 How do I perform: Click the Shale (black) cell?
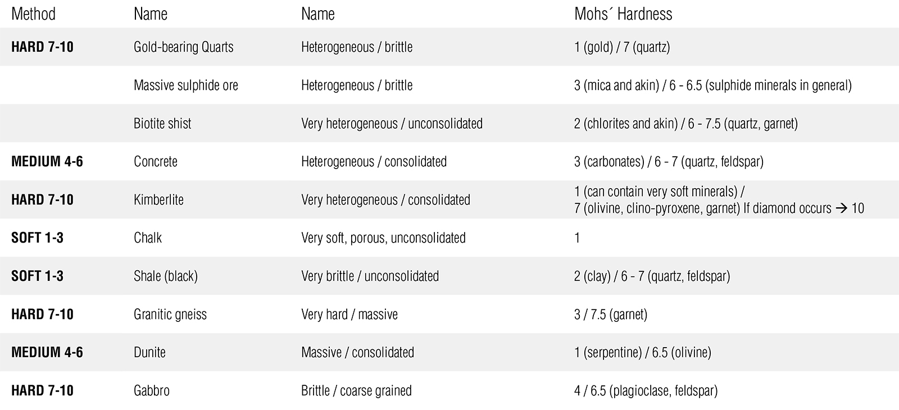tap(165, 276)
